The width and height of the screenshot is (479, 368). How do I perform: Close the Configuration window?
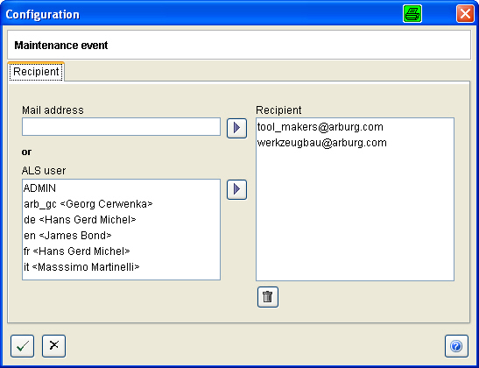click(x=465, y=14)
